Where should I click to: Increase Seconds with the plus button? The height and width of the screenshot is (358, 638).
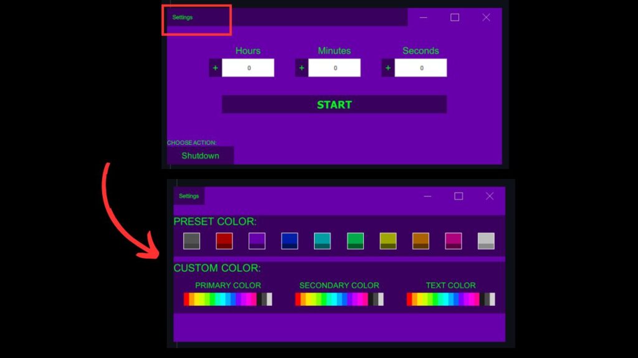(388, 68)
